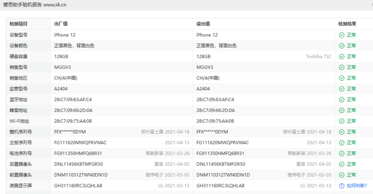Select the 电池序列号 row label

(x=21, y=153)
